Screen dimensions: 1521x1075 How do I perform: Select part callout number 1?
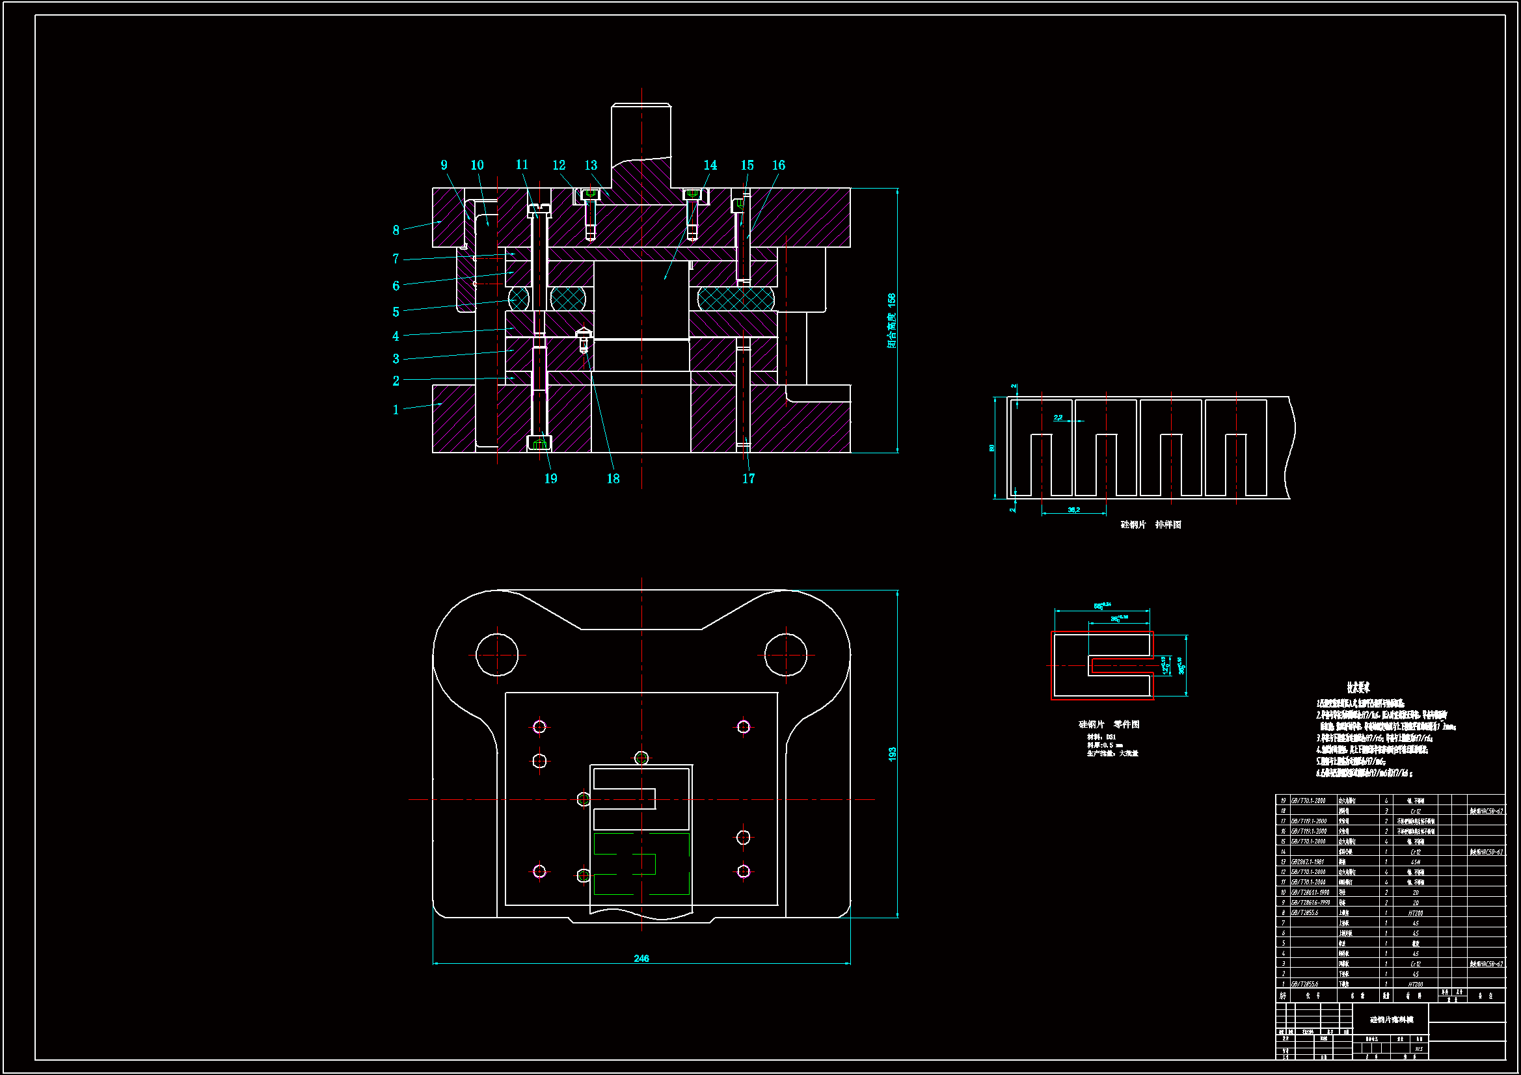click(396, 410)
